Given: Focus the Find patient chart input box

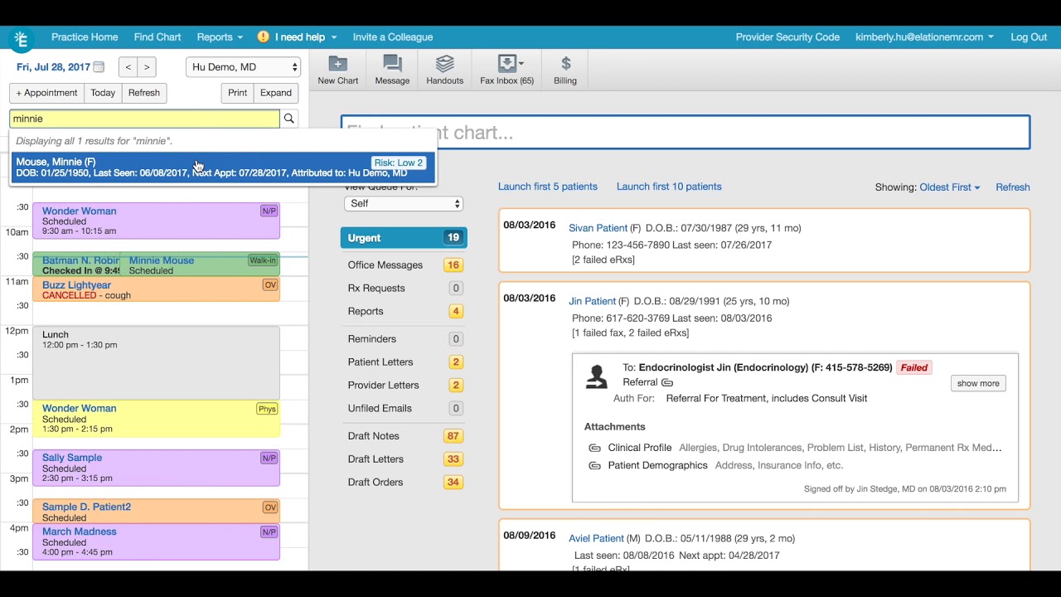Looking at the screenshot, I should click(686, 133).
